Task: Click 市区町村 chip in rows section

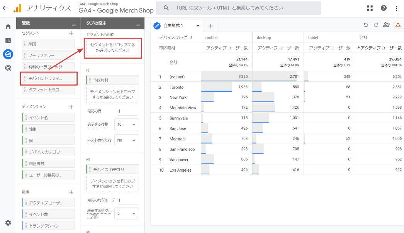Action: pyautogui.click(x=113, y=80)
